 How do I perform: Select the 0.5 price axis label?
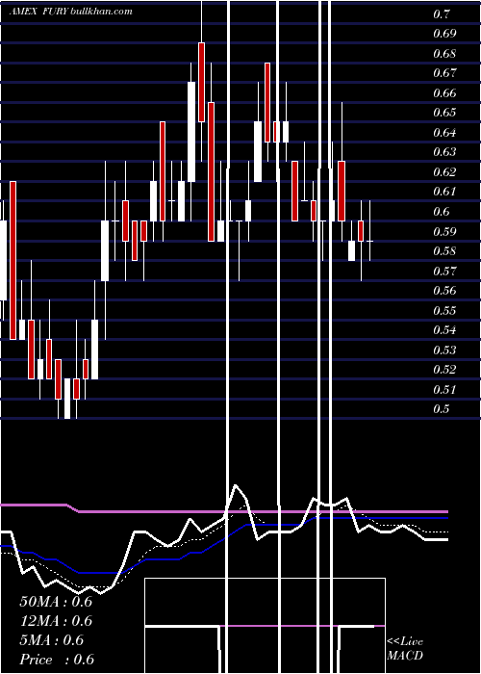442,409
